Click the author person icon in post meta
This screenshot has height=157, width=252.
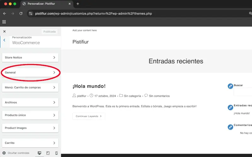tap(74, 96)
